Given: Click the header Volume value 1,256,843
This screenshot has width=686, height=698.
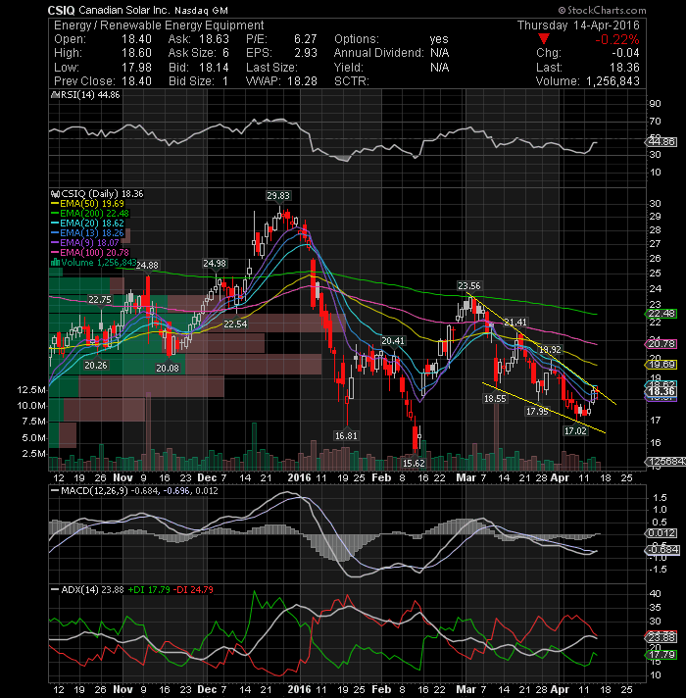Looking at the screenshot, I should (x=612, y=81).
